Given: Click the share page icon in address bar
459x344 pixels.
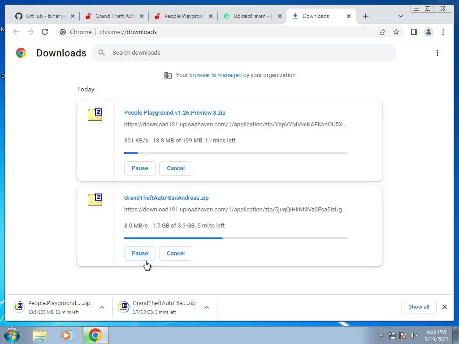Looking at the screenshot, I should pyautogui.click(x=382, y=32).
